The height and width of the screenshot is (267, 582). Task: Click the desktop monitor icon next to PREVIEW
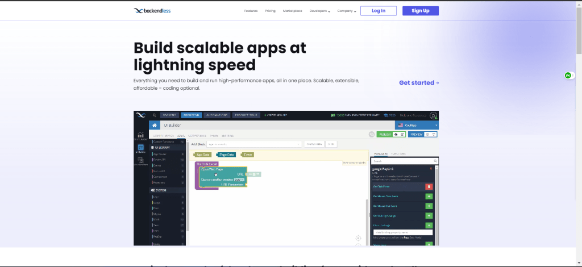tap(434, 134)
